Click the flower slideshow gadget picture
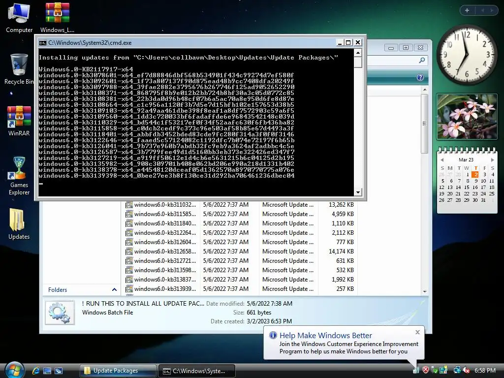Viewport: 504px width, 378px height. tap(467, 117)
